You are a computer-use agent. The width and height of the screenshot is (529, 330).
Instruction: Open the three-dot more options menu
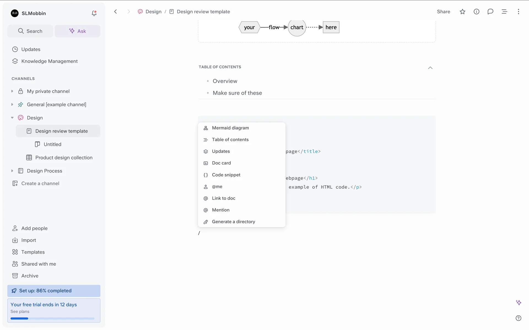tap(518, 12)
